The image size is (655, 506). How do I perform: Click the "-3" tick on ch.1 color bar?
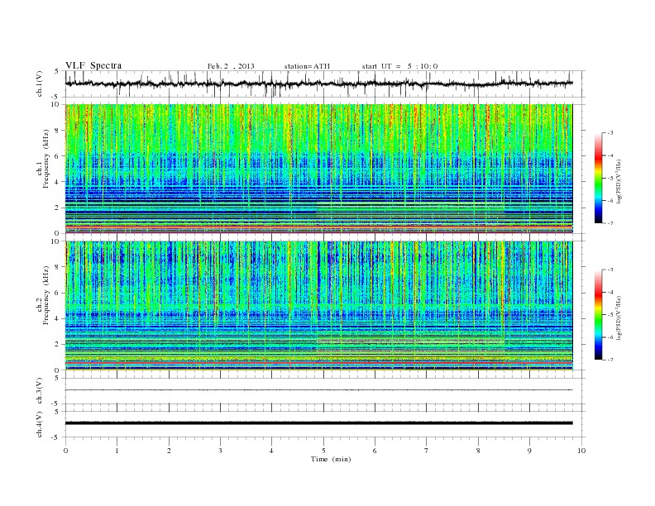[x=610, y=133]
